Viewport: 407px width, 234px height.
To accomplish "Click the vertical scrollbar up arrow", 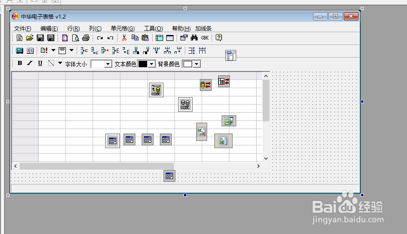I will (x=266, y=76).
